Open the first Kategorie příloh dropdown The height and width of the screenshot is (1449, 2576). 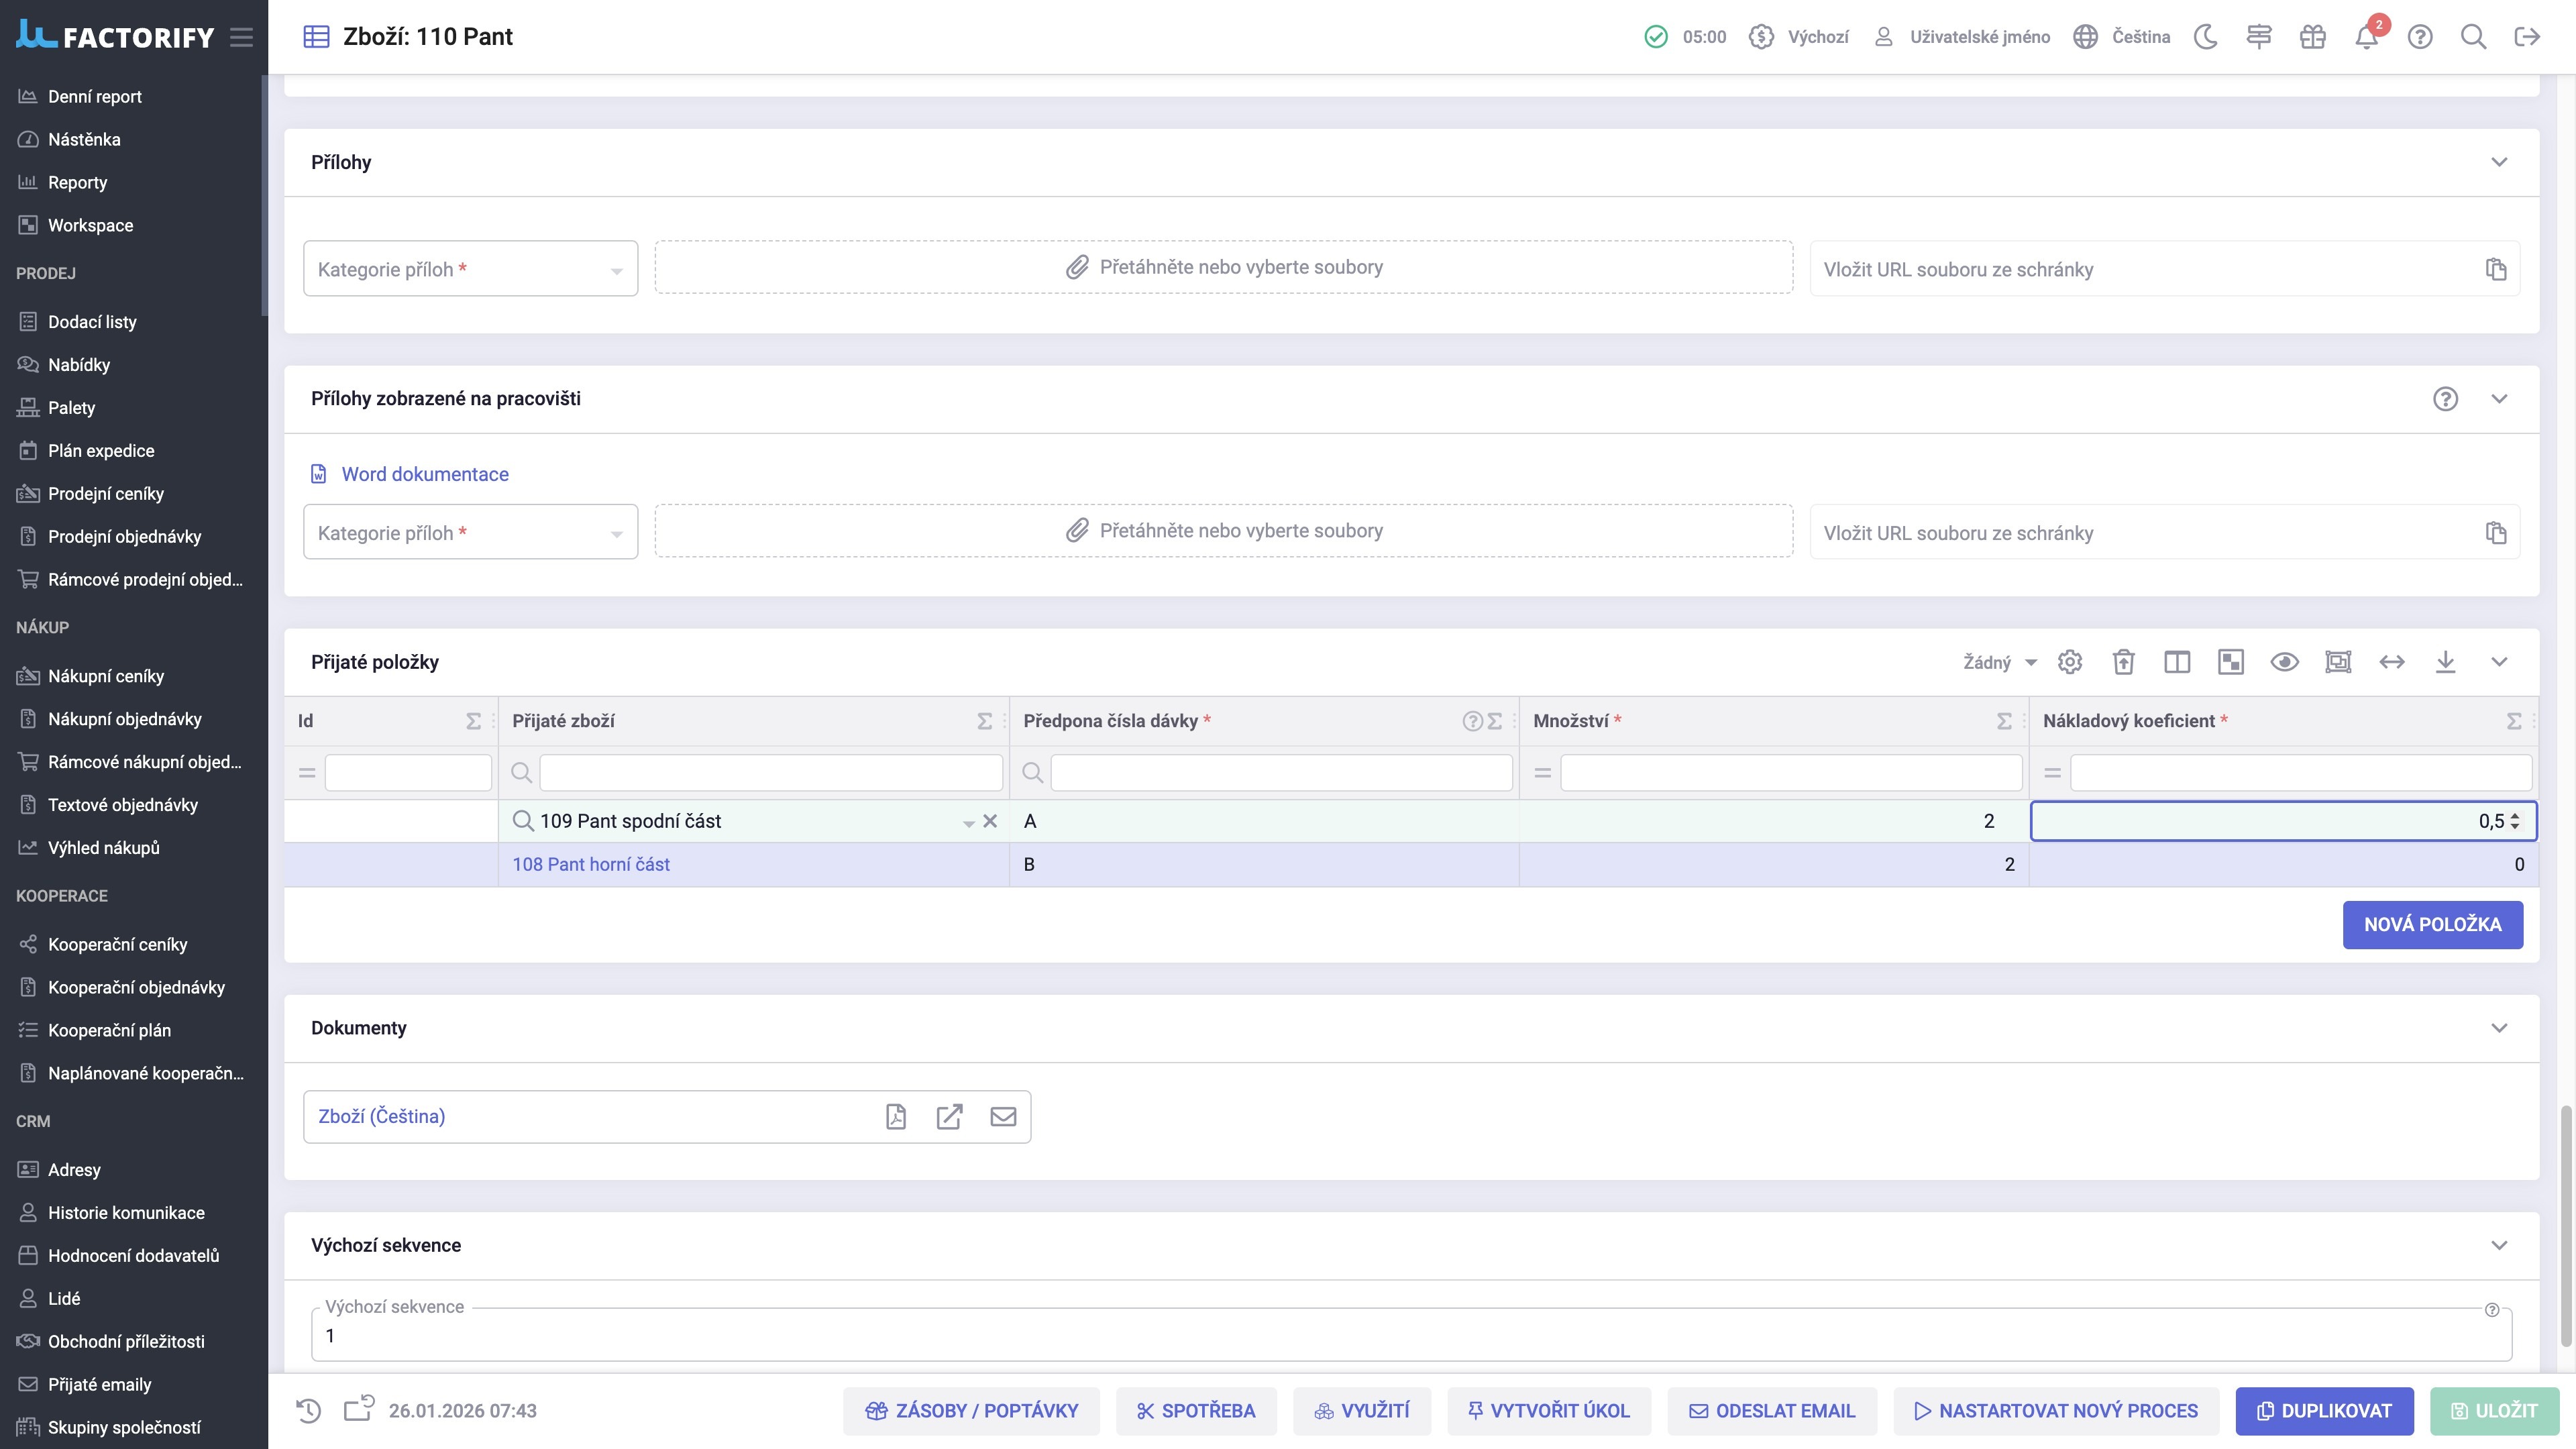click(470, 269)
